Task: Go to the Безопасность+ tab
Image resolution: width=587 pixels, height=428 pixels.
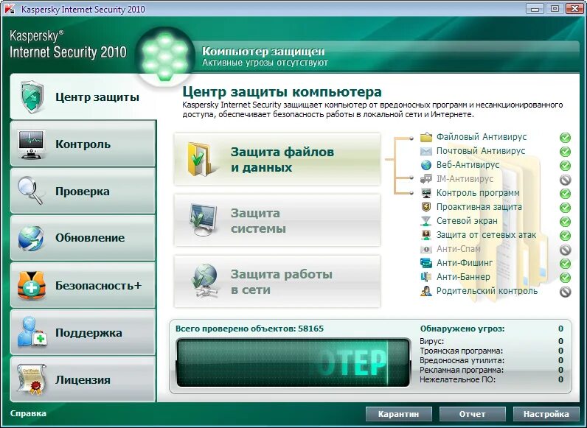Action: point(83,285)
